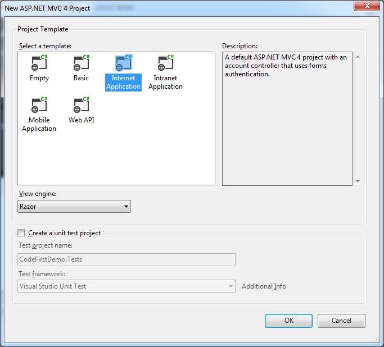Pick the Intranet Application template icon
The width and height of the screenshot is (384, 347).
pyautogui.click(x=165, y=63)
